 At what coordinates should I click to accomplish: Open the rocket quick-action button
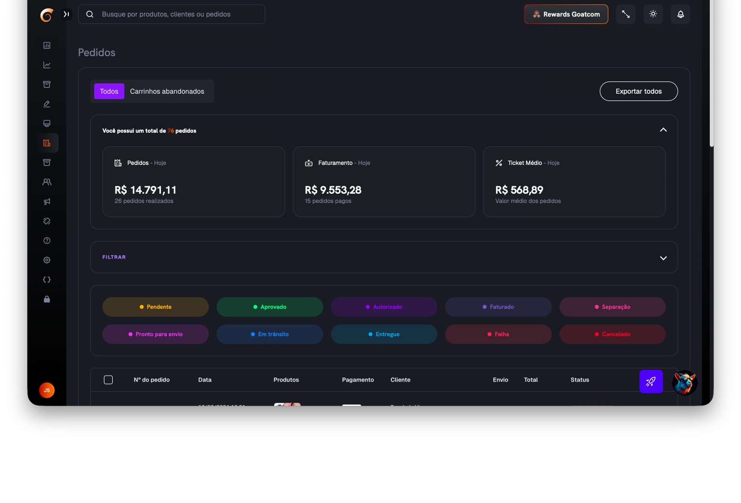tap(651, 382)
